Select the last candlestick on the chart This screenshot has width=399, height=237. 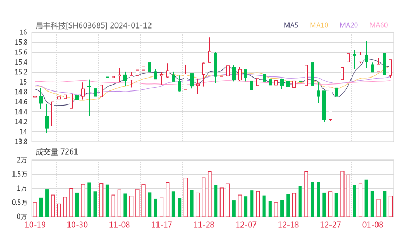click(390, 67)
